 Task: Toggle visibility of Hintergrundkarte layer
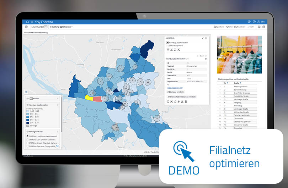[27, 132]
